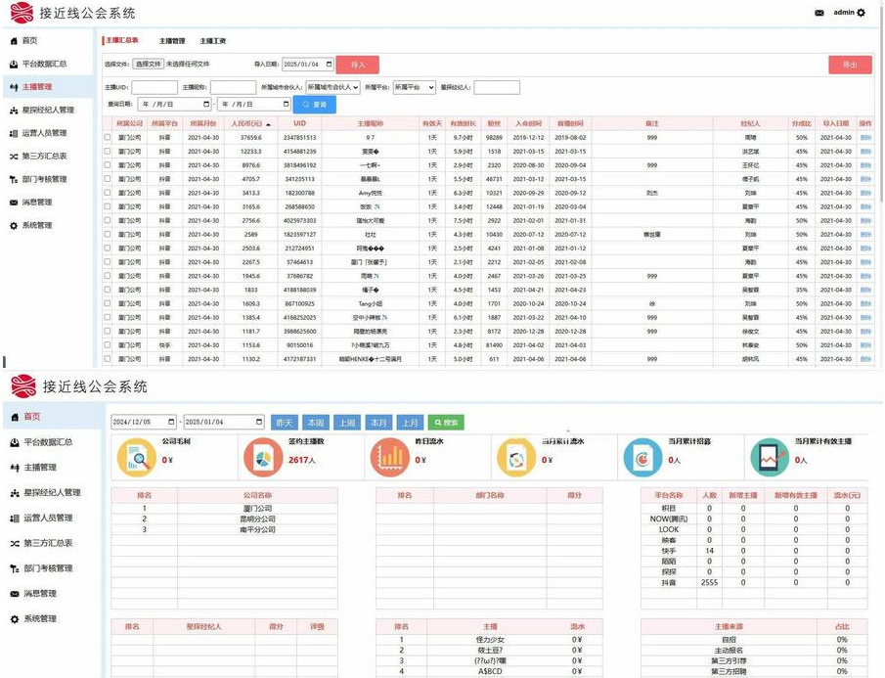Click the 当月累计招募 blue document icon
This screenshot has width=885, height=678.
click(x=642, y=458)
